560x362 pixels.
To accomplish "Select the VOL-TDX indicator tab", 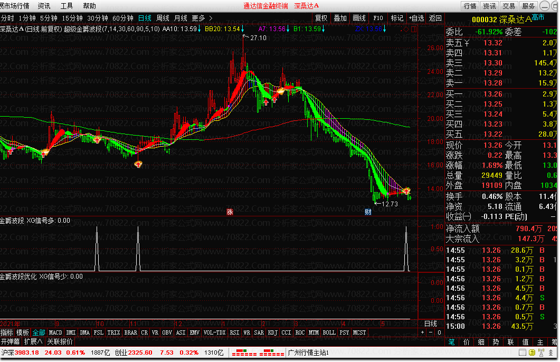I will pyautogui.click(x=214, y=332).
